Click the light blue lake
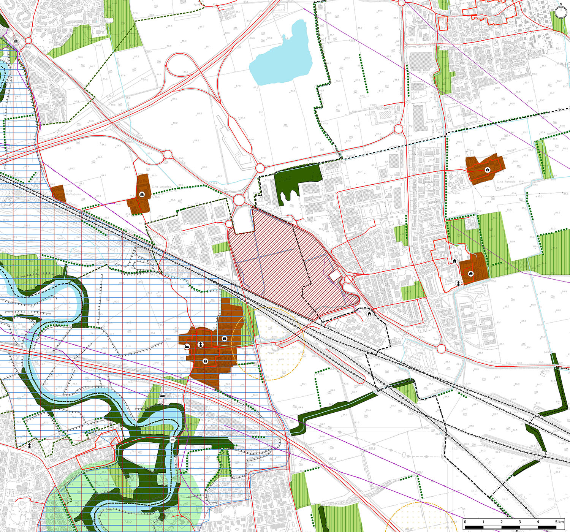 (283, 56)
